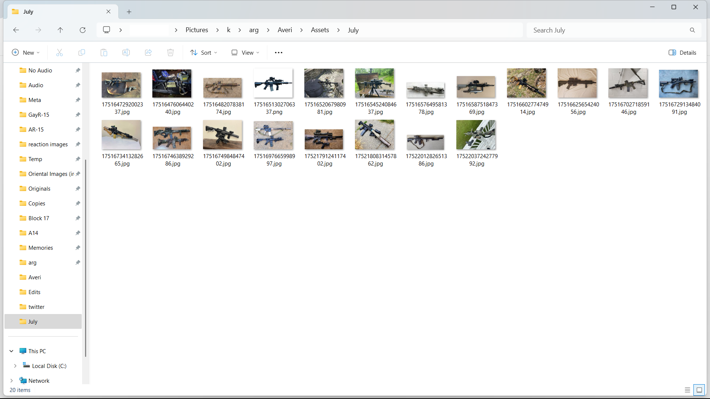The width and height of the screenshot is (710, 399).
Task: Select thumbnail 1751654524084637.jpg
Action: [375, 83]
